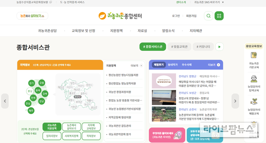266x143 pixels.
Task: Switch to the #커뮤니티 tab
Action: click(x=203, y=46)
